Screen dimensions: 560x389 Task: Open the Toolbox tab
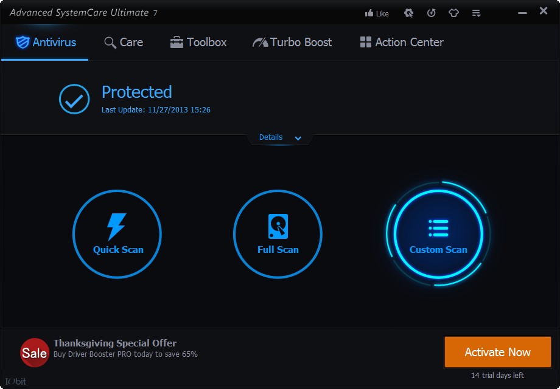pyautogui.click(x=198, y=43)
